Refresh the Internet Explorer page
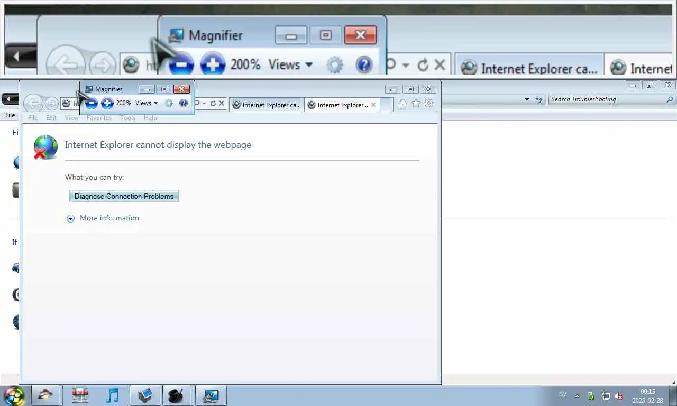The width and height of the screenshot is (677, 406). point(213,104)
